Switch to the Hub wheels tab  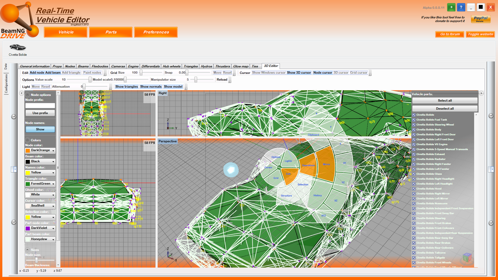(171, 66)
